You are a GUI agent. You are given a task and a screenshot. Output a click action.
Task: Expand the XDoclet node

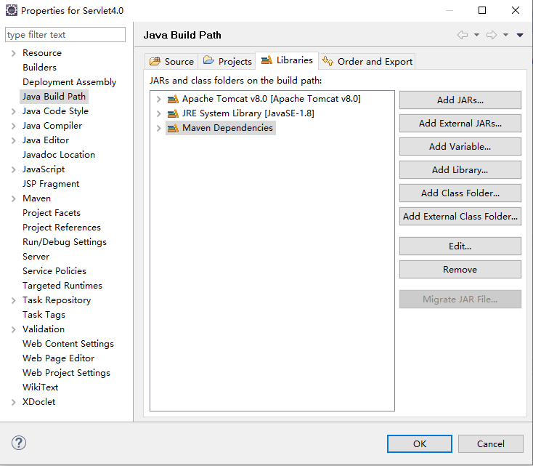point(13,402)
